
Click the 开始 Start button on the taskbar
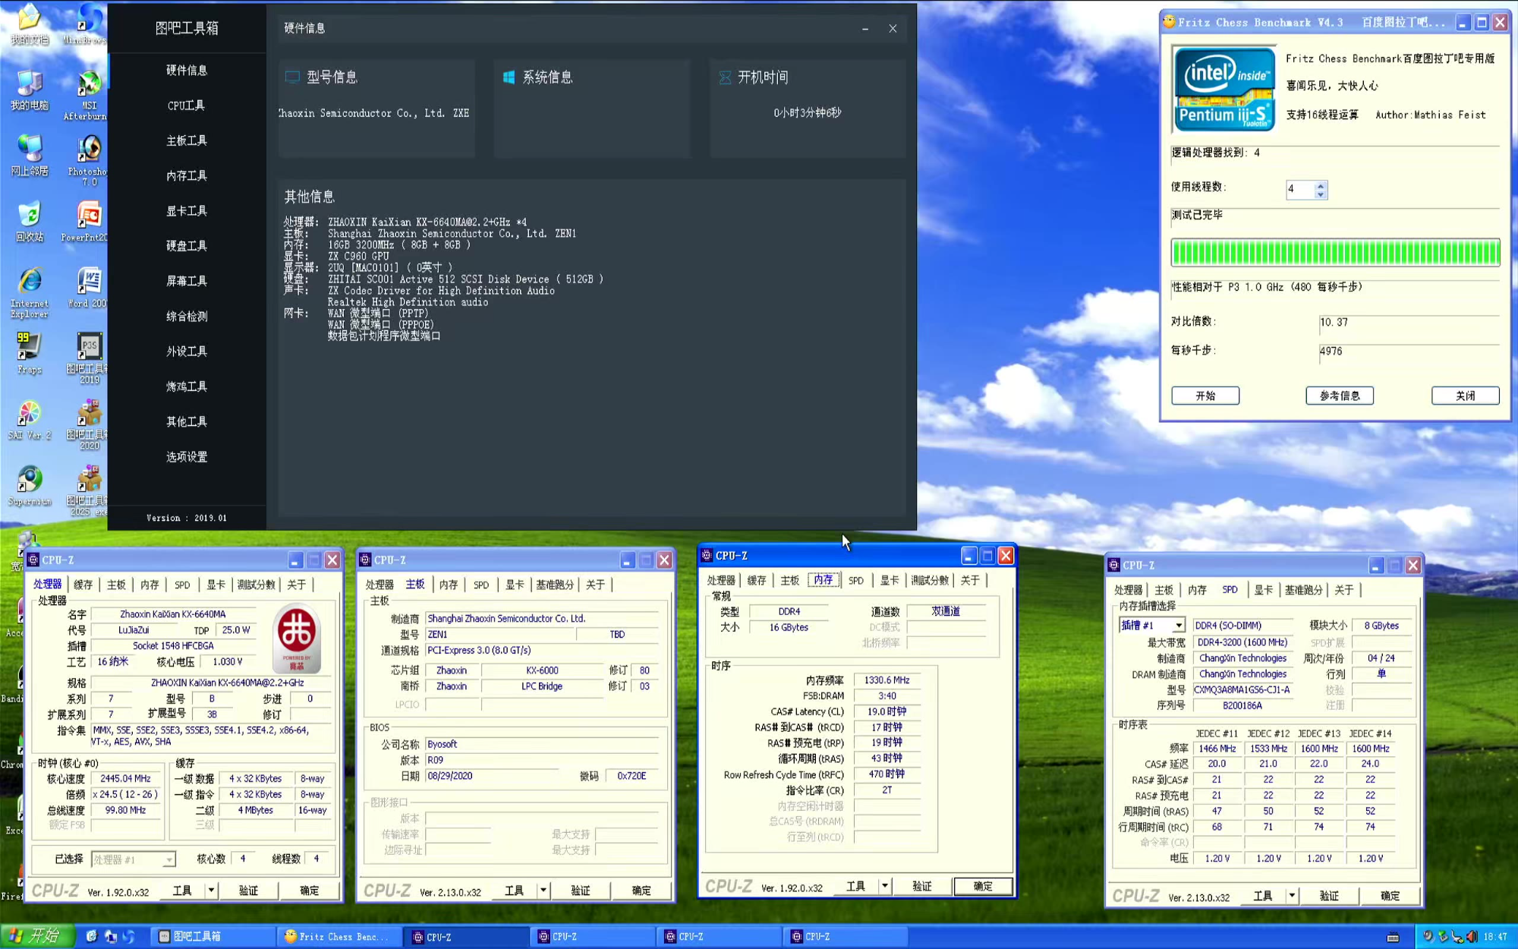click(x=38, y=936)
